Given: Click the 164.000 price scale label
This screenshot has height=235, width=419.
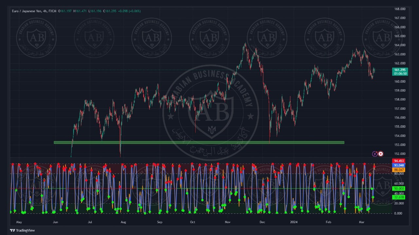Looking at the screenshot, I should [400, 45].
